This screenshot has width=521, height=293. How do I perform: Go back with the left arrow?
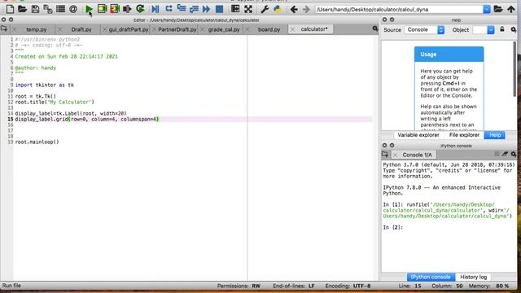(294, 9)
